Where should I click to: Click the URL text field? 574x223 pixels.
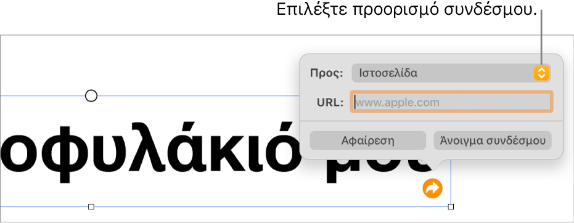click(x=451, y=102)
